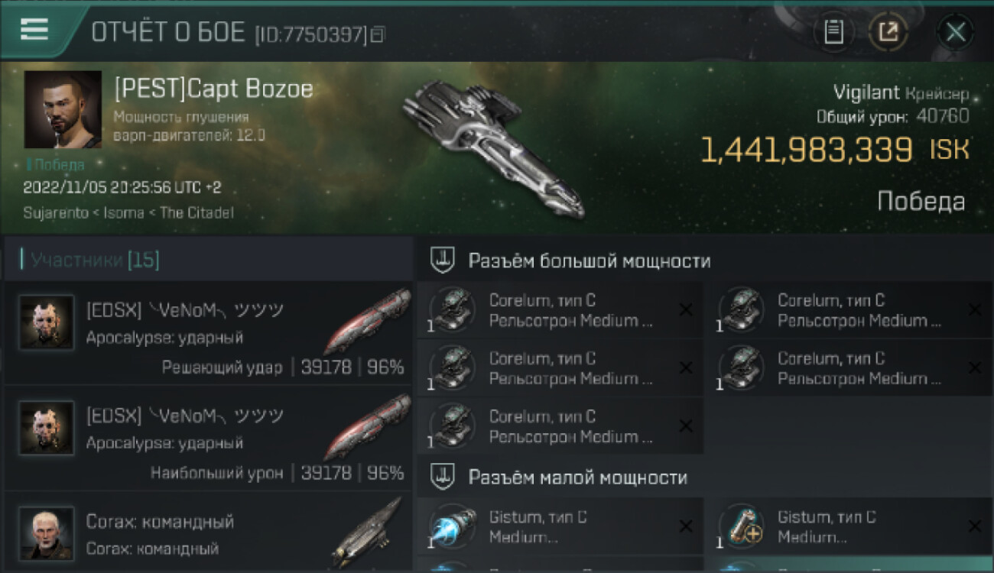Select the Corax командный participant portrait
994x573 pixels.
click(x=47, y=533)
